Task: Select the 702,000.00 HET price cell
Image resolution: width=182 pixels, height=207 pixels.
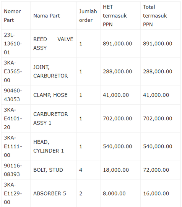Action: [117, 118]
